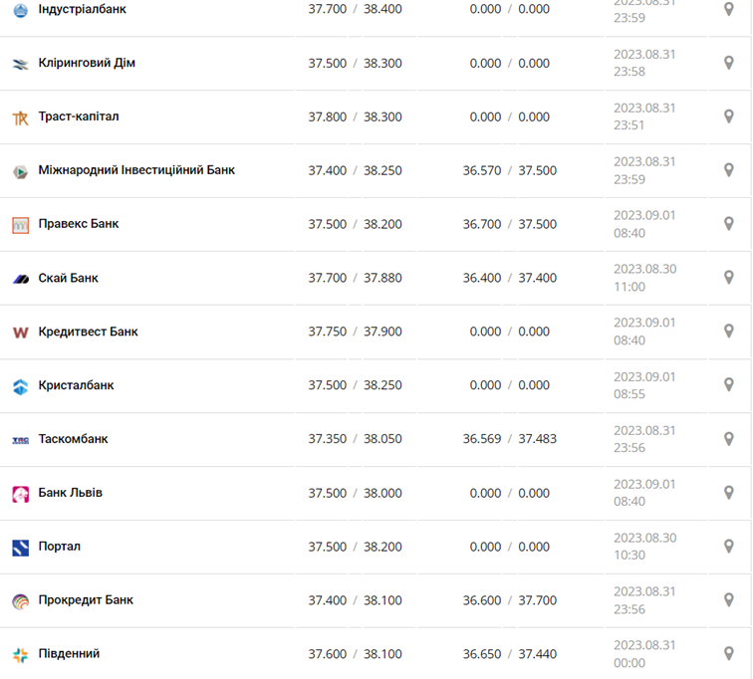Click the Траст-капітал map pin icon
753x679 pixels.
[728, 116]
